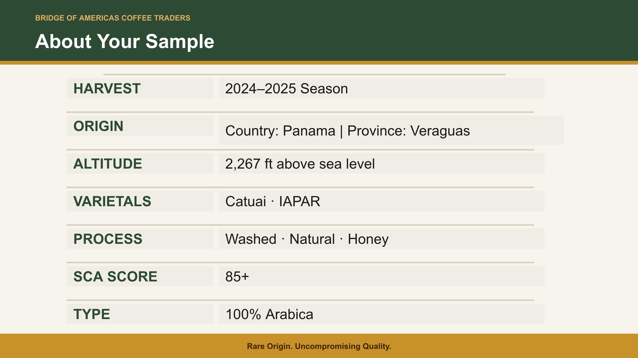Click the 2024–2025 Season value
The width and height of the screenshot is (638, 358).
(286, 89)
